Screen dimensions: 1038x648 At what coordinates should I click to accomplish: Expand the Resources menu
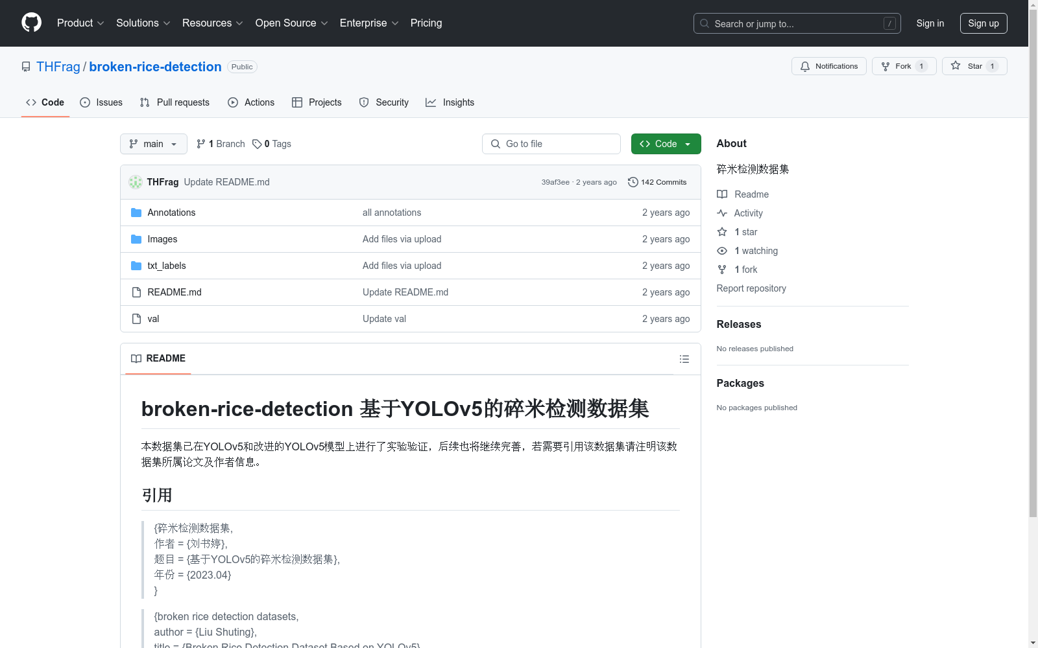pos(213,23)
